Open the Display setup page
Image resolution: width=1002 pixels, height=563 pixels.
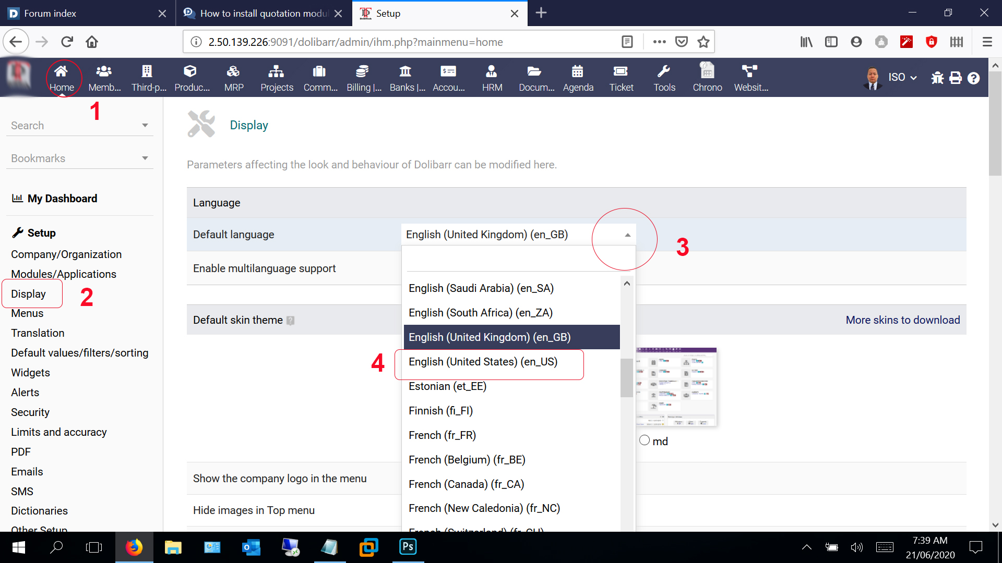pos(28,294)
